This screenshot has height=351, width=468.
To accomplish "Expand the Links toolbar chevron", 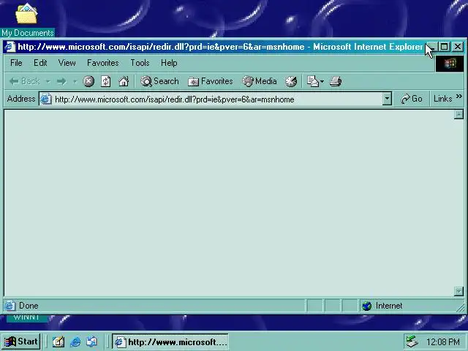I will coord(459,97).
